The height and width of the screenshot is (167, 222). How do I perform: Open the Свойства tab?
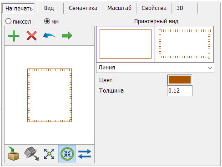(x=154, y=8)
